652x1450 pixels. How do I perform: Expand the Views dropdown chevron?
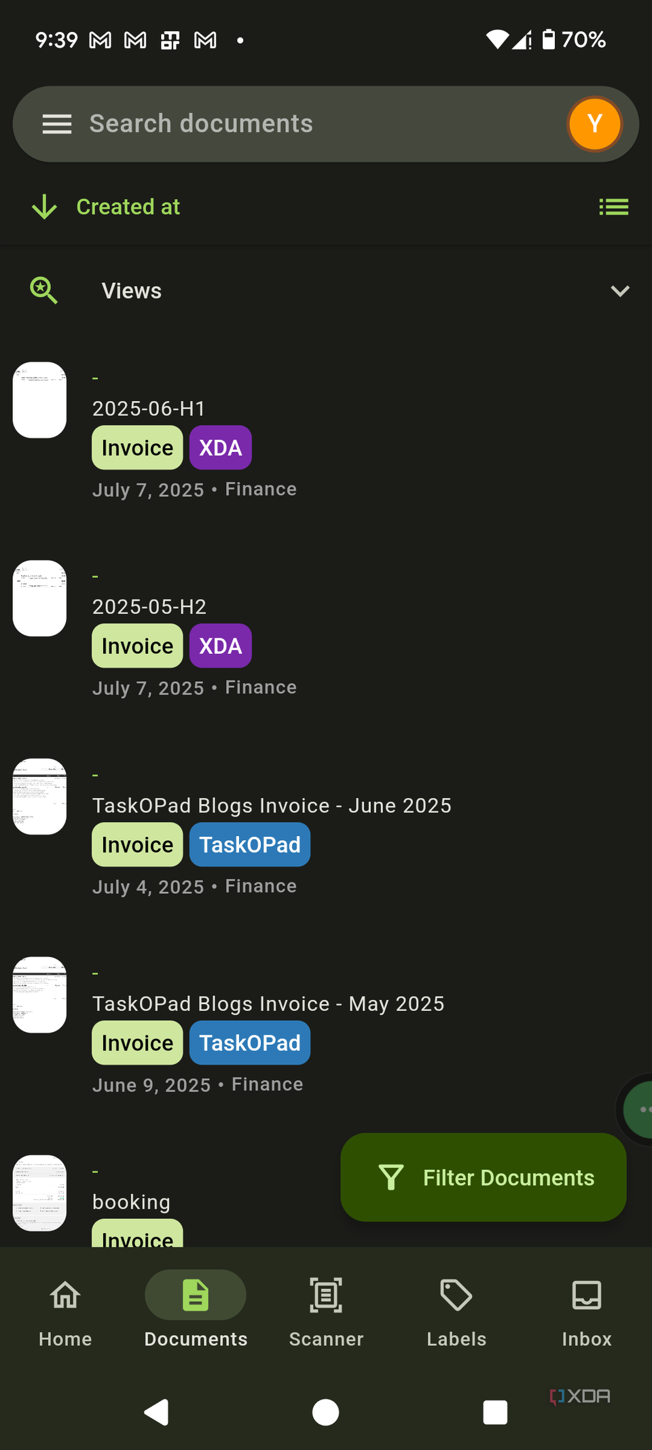[x=619, y=291]
